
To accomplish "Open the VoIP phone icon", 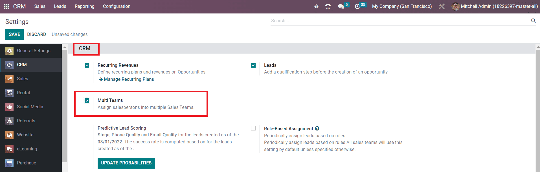I will click(328, 6).
